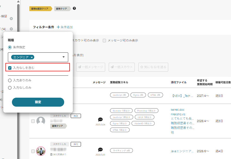Open message icon dated 2025/3/24

click(x=100, y=119)
